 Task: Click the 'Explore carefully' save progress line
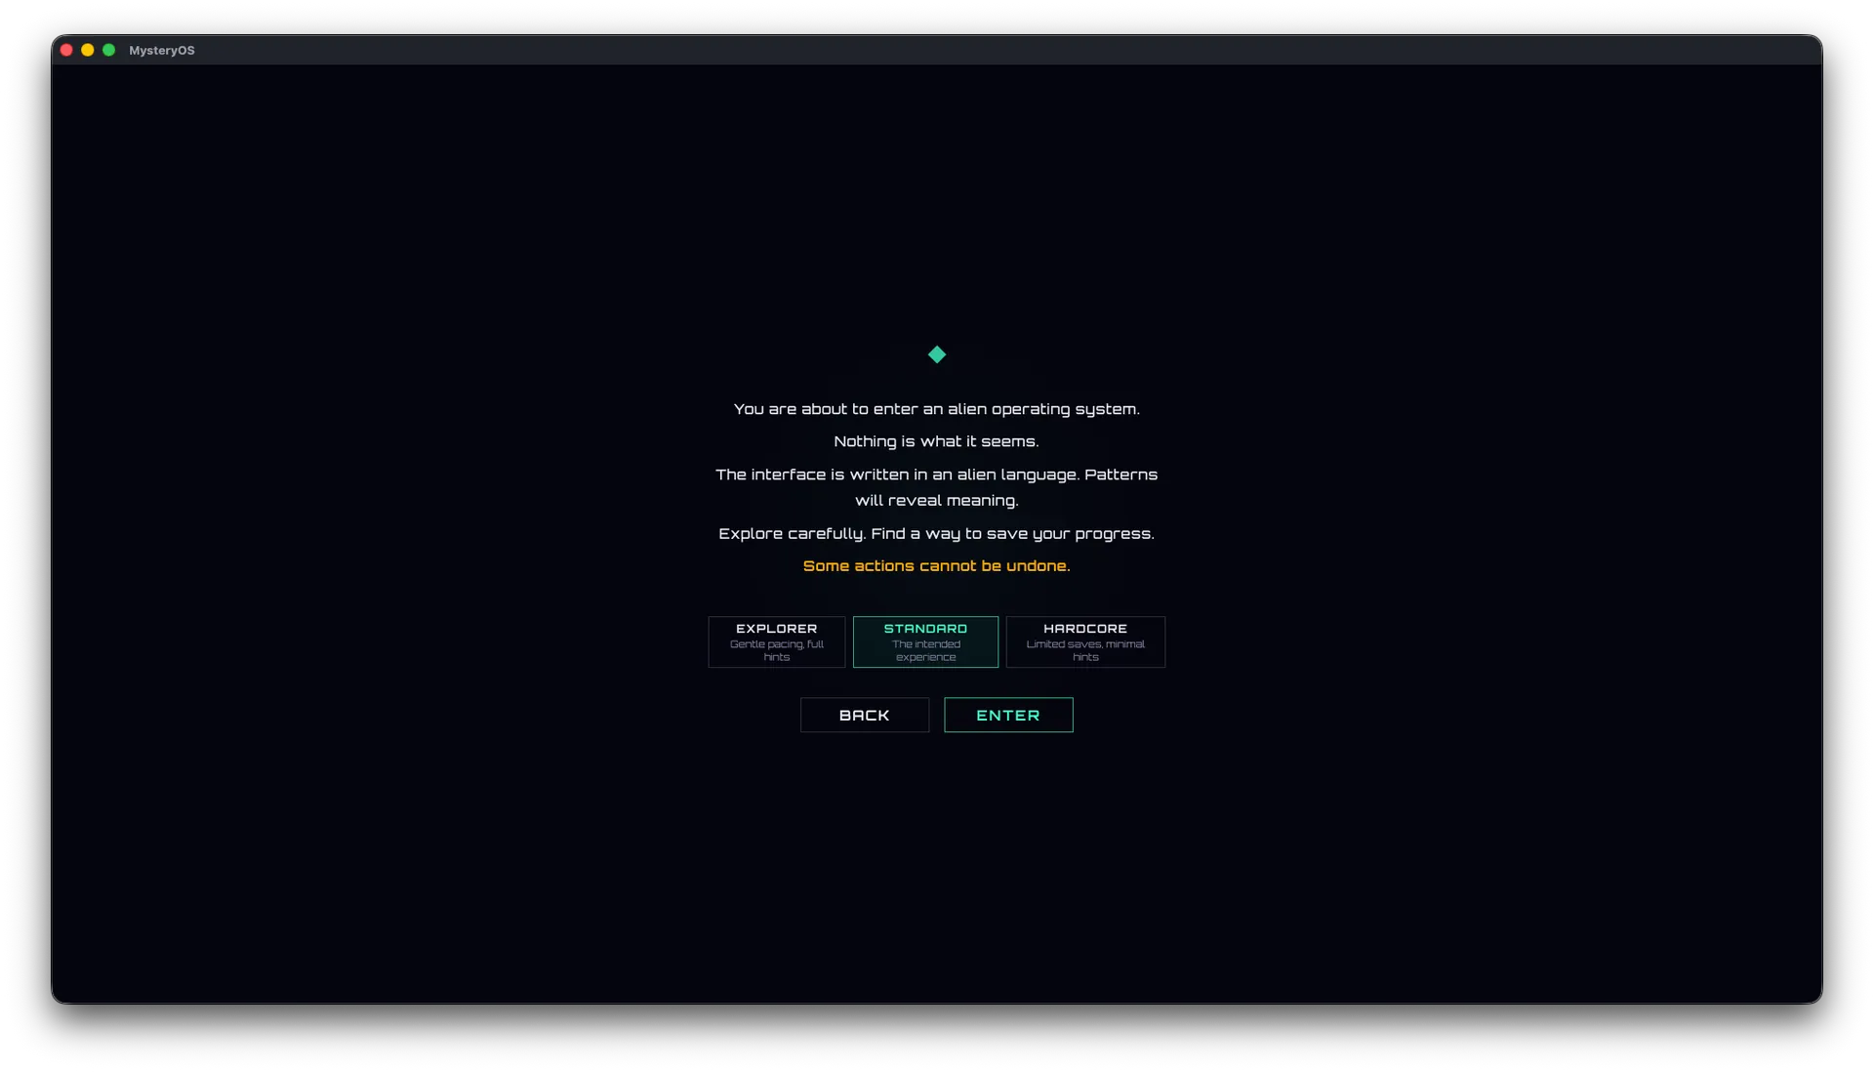tap(936, 534)
